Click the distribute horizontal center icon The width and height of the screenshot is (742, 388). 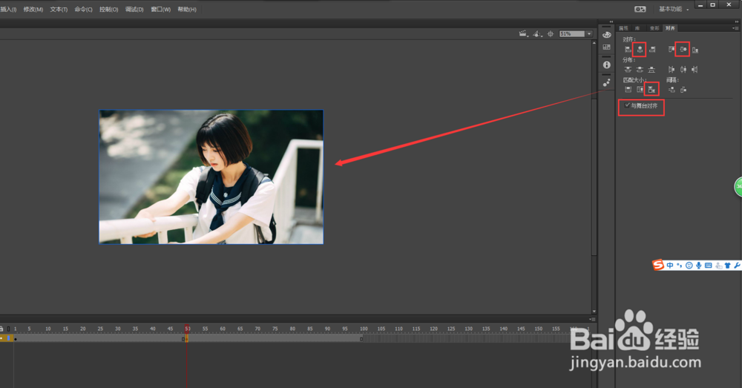click(x=683, y=70)
